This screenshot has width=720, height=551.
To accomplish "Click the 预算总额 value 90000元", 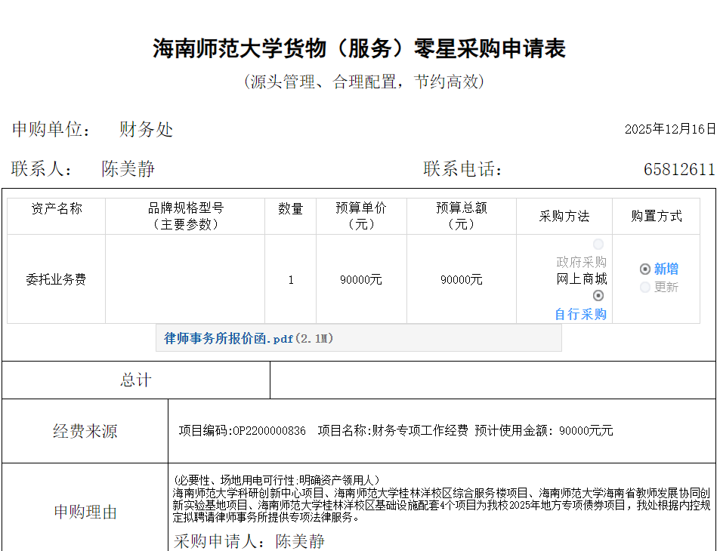I will (x=461, y=279).
